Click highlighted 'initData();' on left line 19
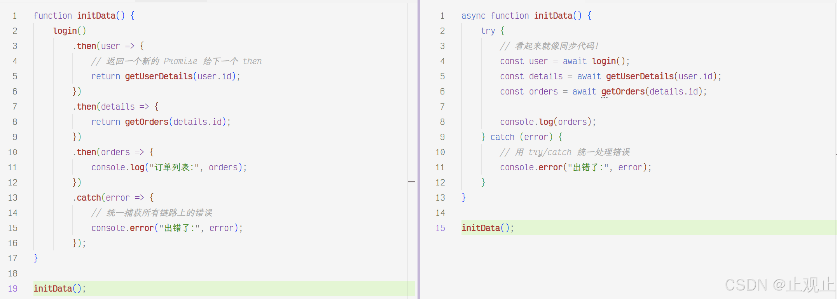Viewport: 837px width, 299px height. (x=59, y=289)
